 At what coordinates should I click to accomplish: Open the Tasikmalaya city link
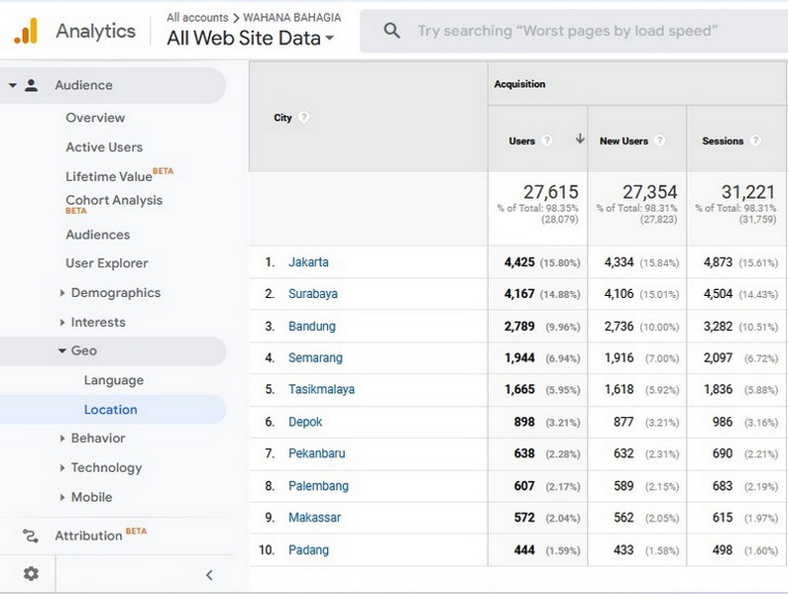pyautogui.click(x=321, y=389)
